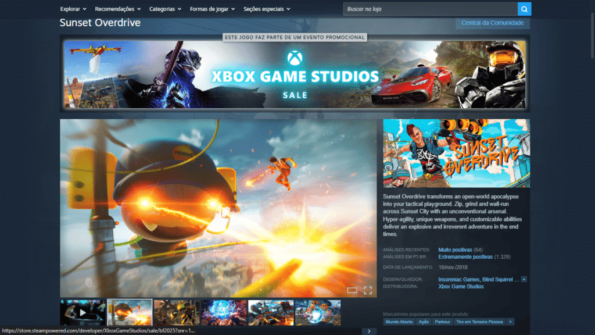
Task: Toggle theater mode icon on screenshot
Action: point(352,290)
